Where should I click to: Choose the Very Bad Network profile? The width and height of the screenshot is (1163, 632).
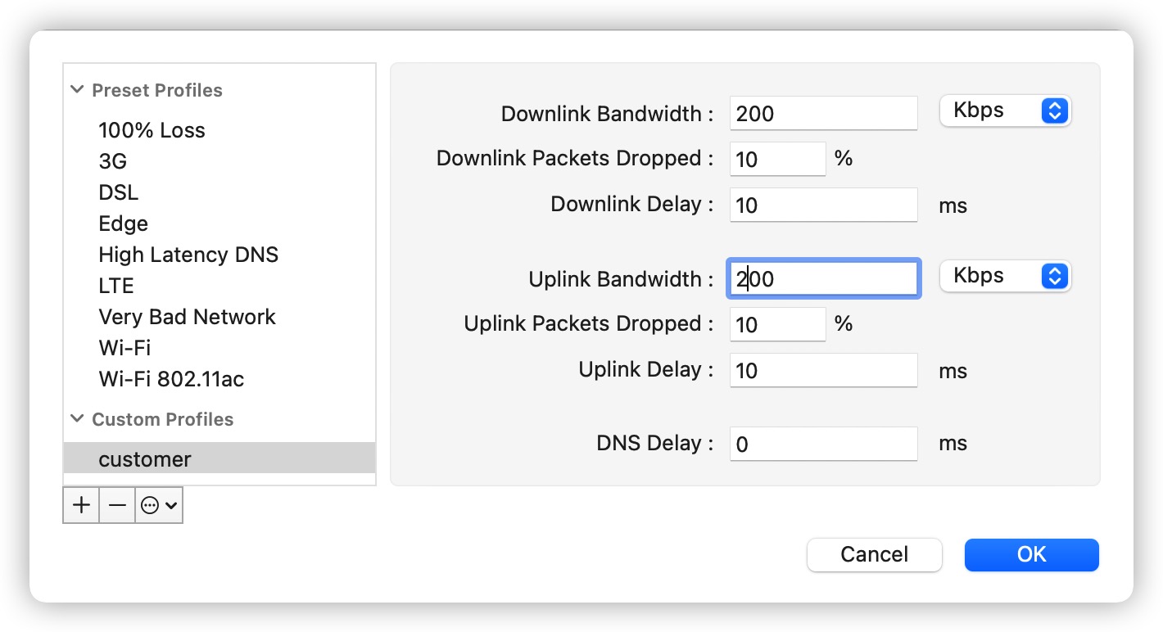click(187, 317)
